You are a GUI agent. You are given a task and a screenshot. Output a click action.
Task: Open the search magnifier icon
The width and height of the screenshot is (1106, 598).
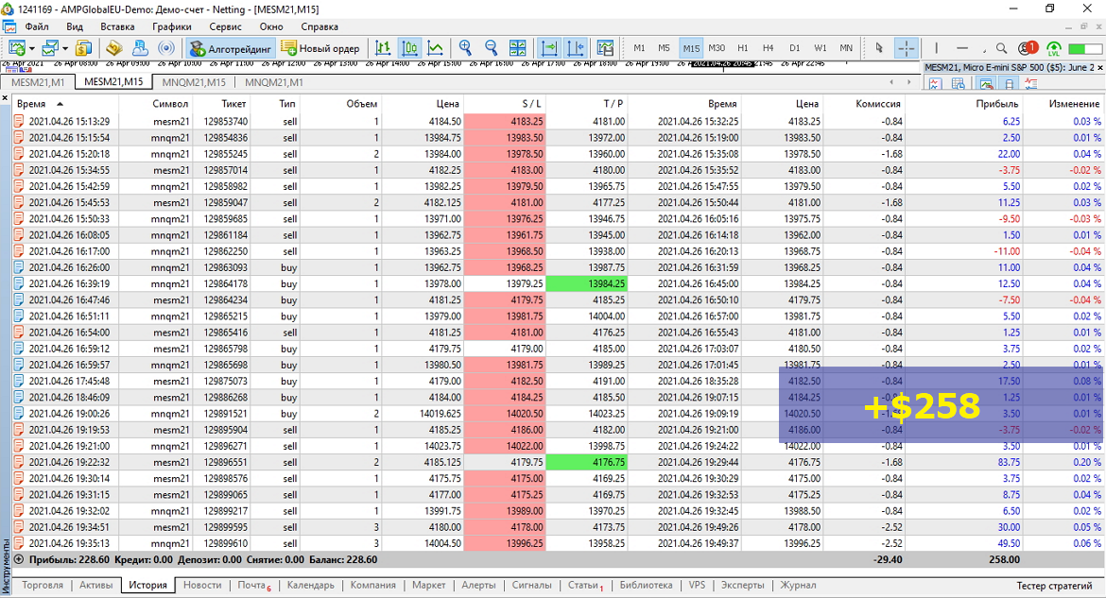[x=1002, y=48]
